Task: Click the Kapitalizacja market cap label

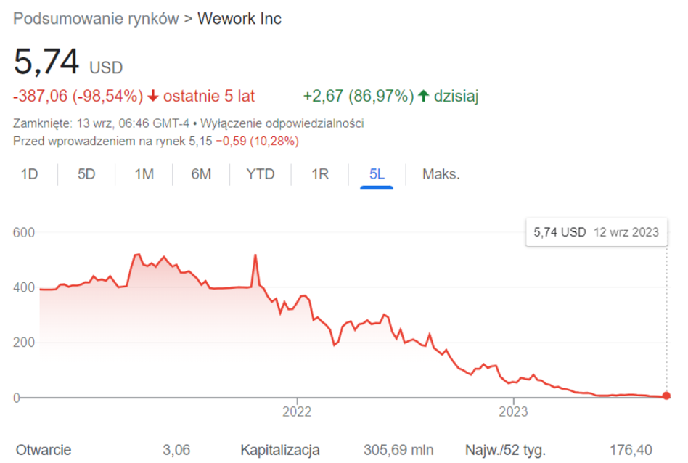Action: tap(280, 450)
